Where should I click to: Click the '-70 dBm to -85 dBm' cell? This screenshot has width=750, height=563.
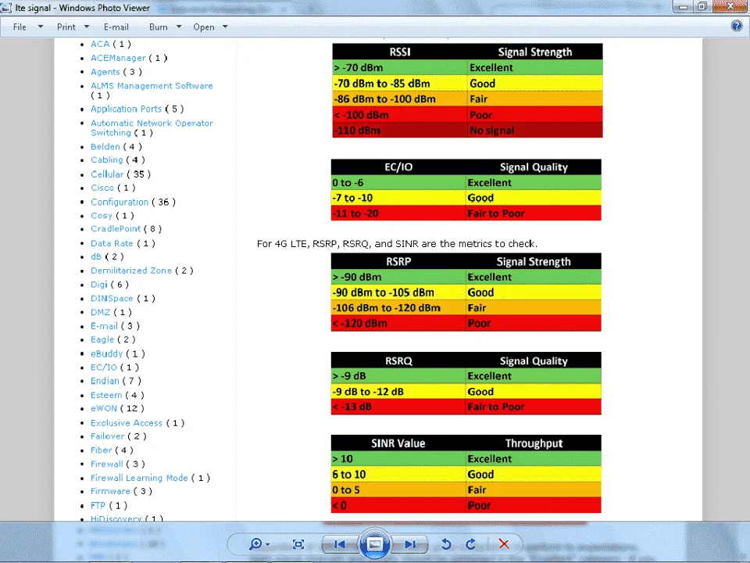pos(400,84)
